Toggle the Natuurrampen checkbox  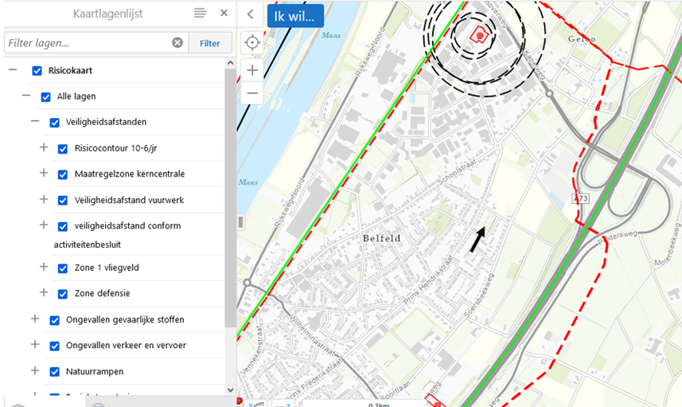pyautogui.click(x=54, y=372)
